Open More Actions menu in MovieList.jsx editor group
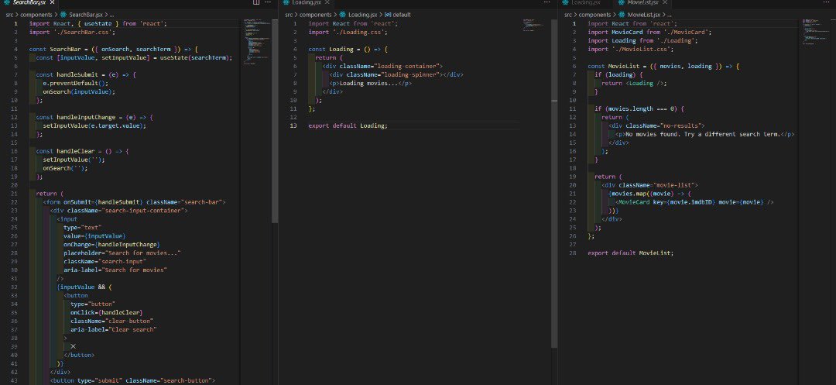This screenshot has width=836, height=385. (826, 2)
